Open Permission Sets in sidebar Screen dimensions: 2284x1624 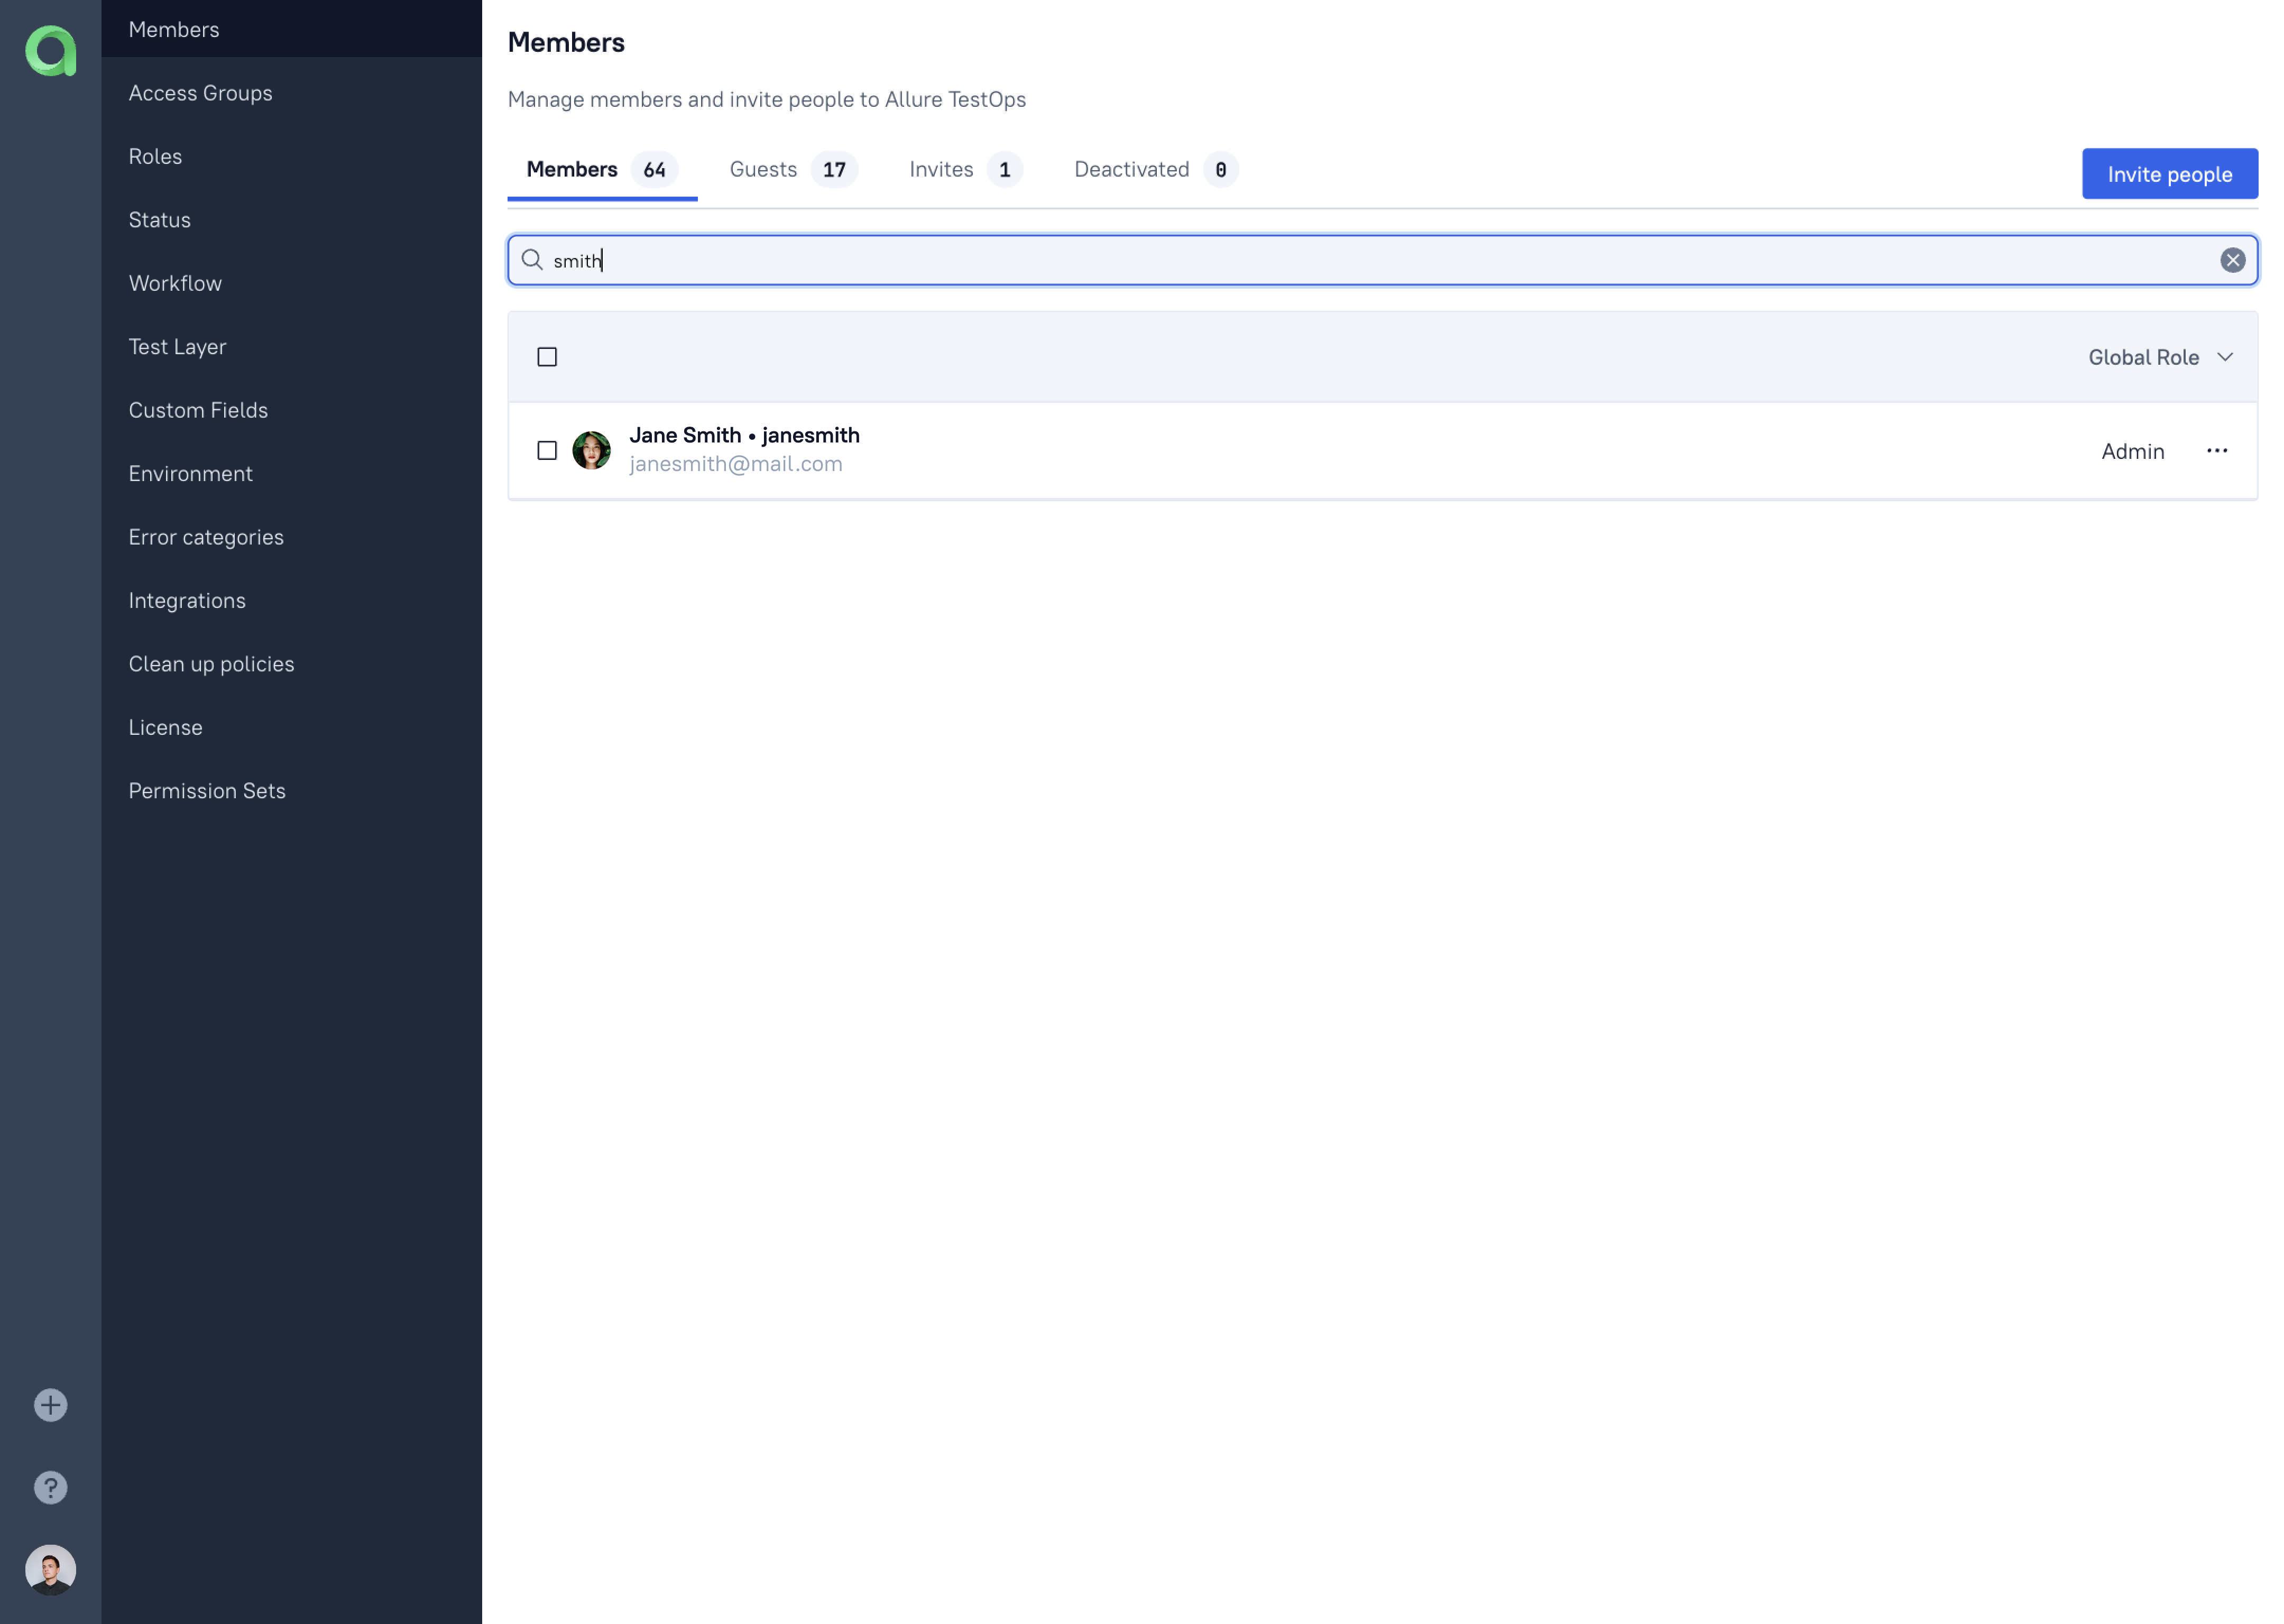tap(207, 791)
